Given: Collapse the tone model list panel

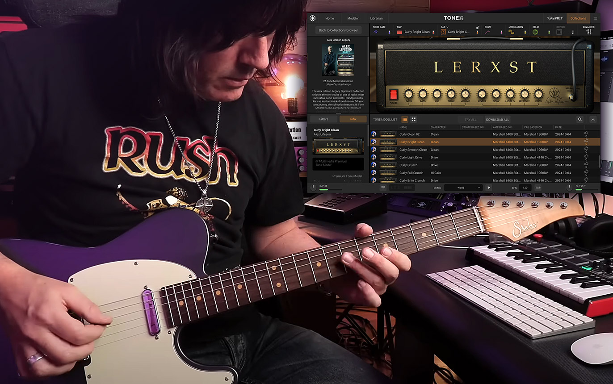Looking at the screenshot, I should (593, 120).
